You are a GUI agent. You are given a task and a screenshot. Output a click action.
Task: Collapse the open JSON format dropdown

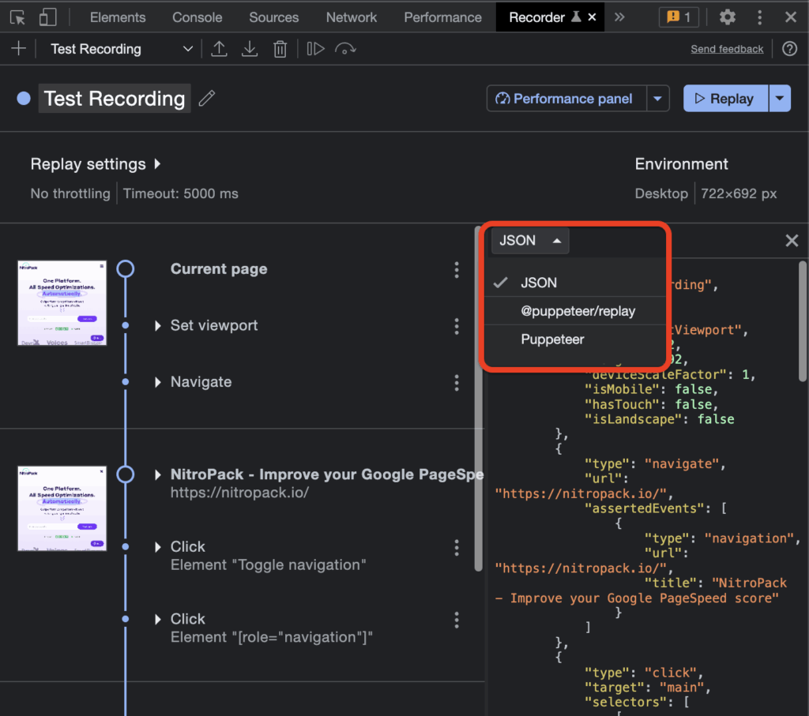click(x=529, y=241)
